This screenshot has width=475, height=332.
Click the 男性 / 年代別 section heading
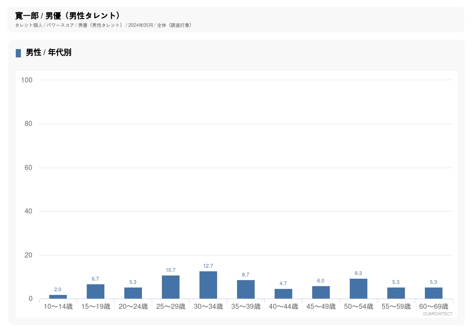[x=49, y=53]
